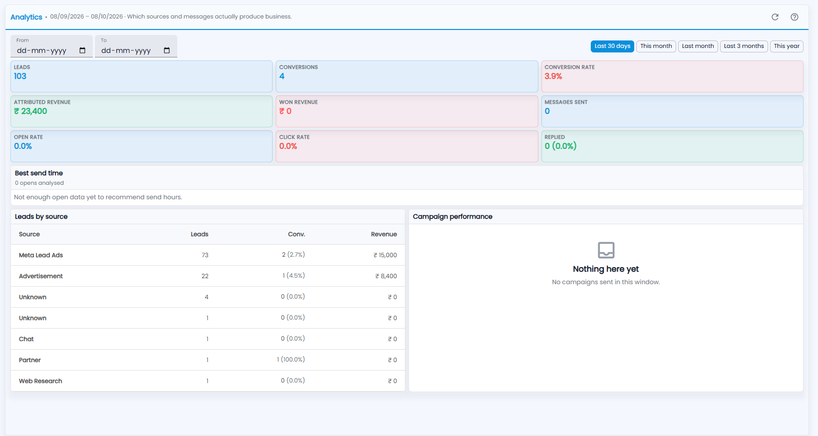Select the Leads card showing 103
The width and height of the screenshot is (818, 436).
tap(141, 76)
